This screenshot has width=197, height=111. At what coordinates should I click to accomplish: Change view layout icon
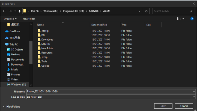(179, 19)
